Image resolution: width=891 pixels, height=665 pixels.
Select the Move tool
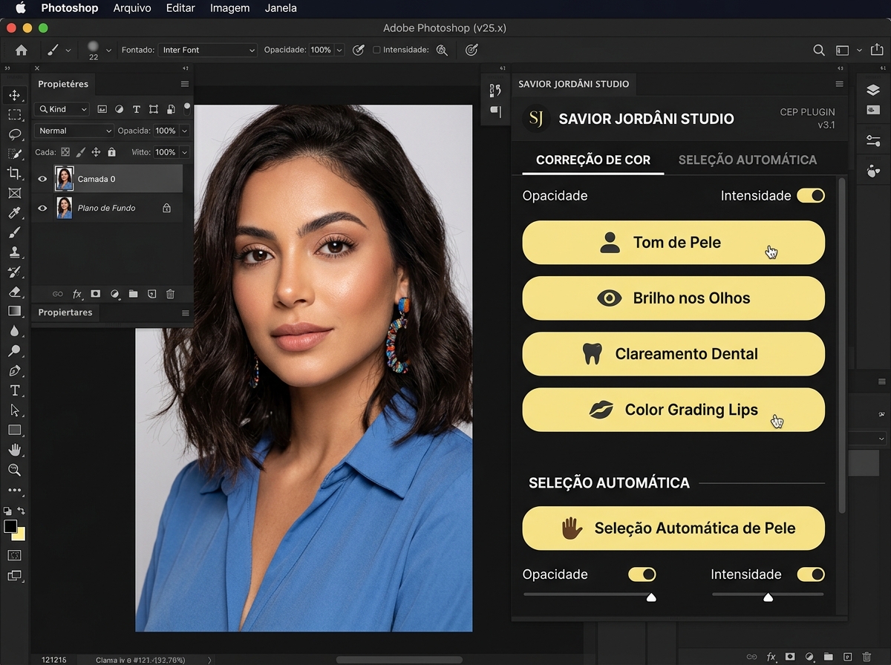tap(14, 95)
